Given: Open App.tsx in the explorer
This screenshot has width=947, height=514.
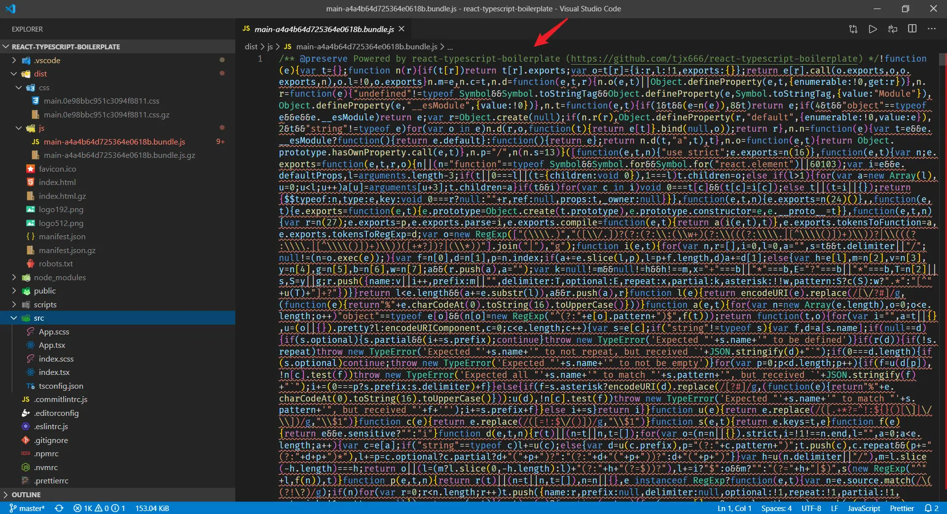Looking at the screenshot, I should pos(52,345).
